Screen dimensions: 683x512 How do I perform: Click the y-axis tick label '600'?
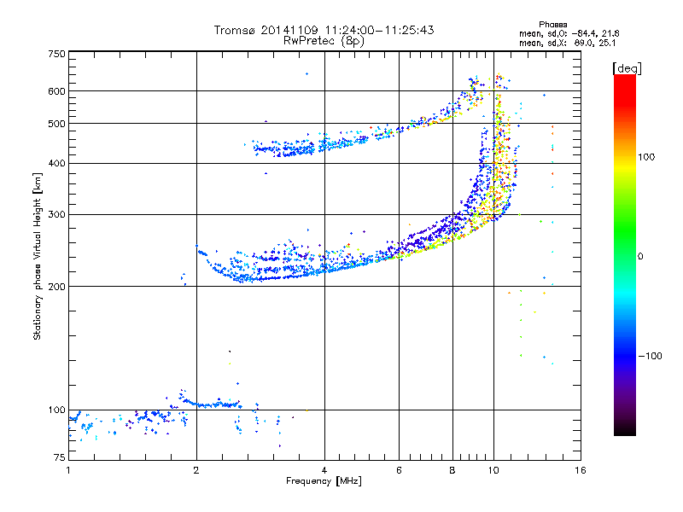pyautogui.click(x=56, y=91)
